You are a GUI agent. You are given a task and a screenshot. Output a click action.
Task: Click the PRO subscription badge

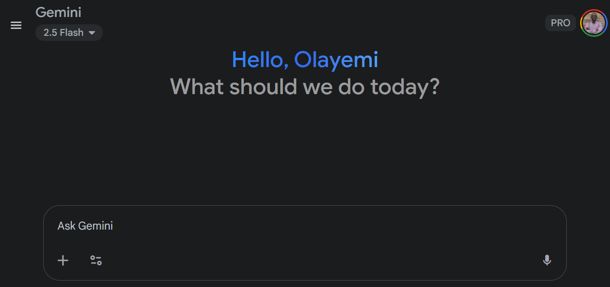tap(560, 23)
